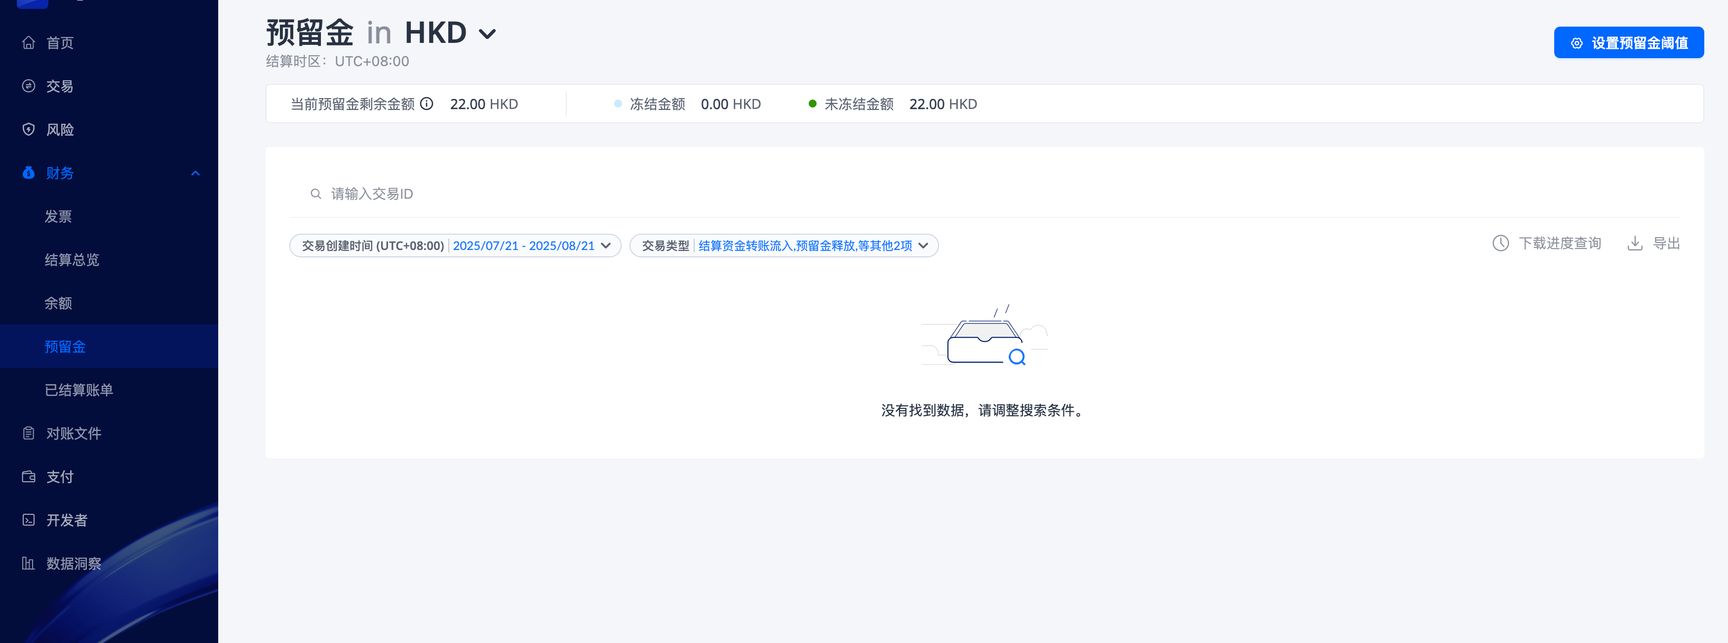
Task: Open the HKD currency dropdown
Action: 488,34
